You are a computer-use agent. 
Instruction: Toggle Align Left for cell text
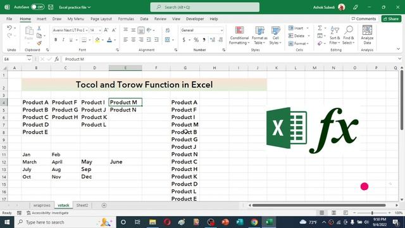click(125, 40)
